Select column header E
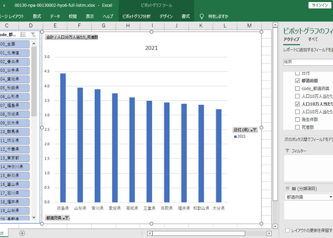Screen dimensions: 333x238 55,26
